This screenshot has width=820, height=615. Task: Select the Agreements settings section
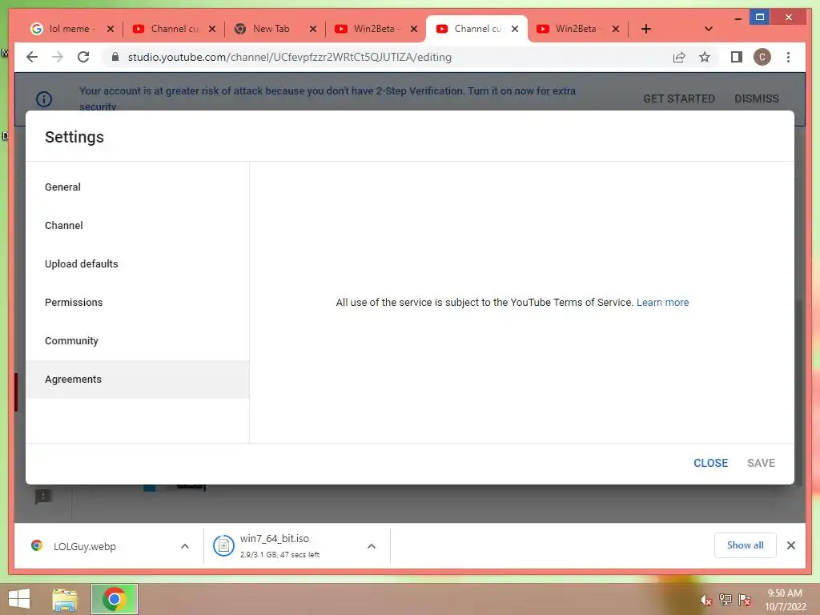click(x=138, y=379)
